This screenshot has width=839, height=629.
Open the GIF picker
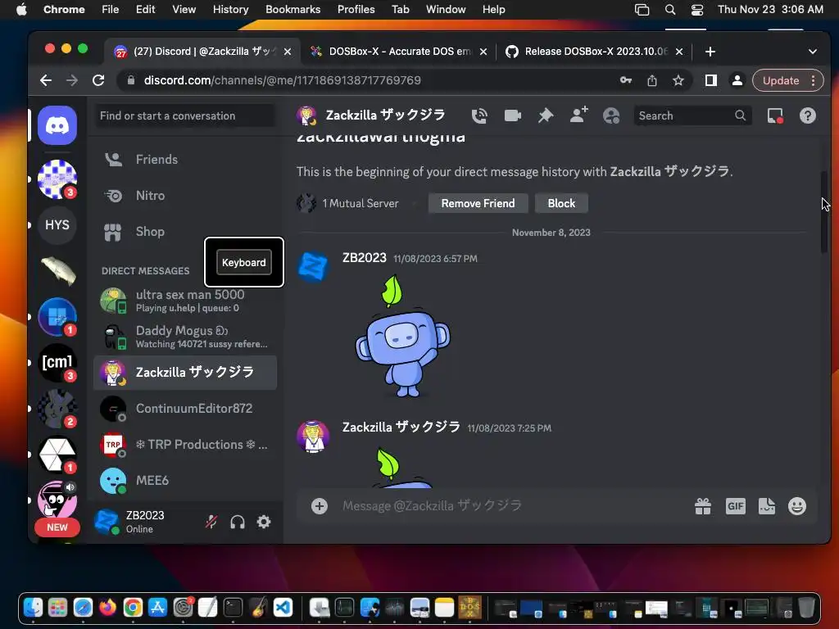(x=735, y=506)
